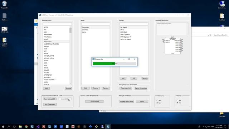Select AMERICAN_DYNAMICS in the Manufacturers list
Viewport: 229px width, 129px height.
pyautogui.click(x=56, y=44)
